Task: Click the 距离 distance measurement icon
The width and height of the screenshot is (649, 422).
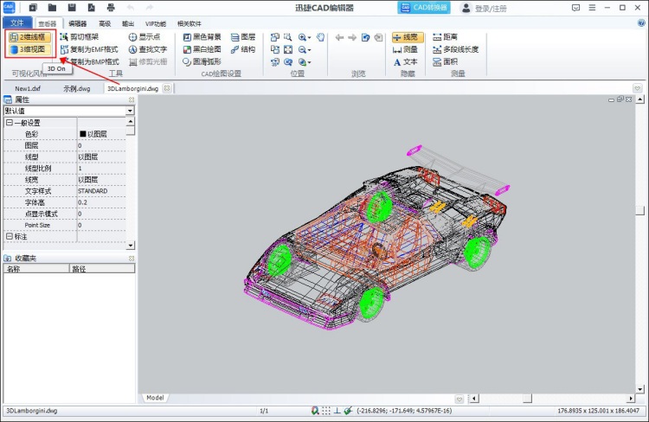Action: coord(437,37)
